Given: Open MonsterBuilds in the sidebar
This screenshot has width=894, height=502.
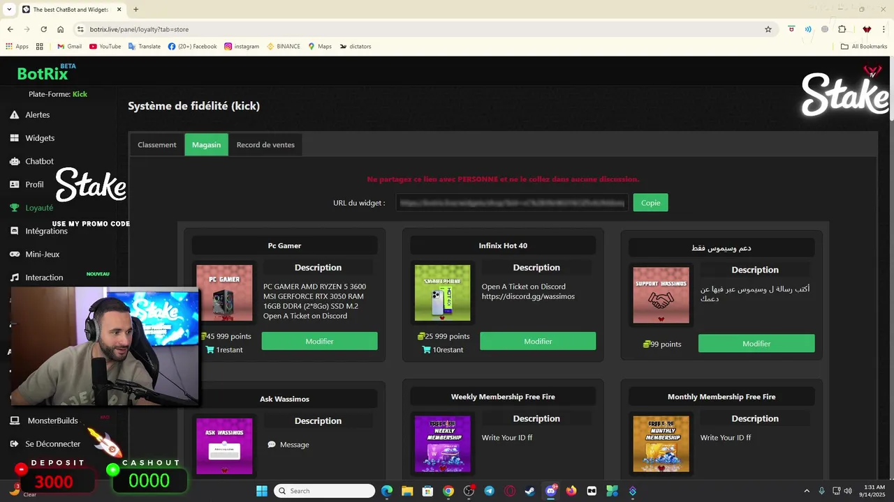Looking at the screenshot, I should (45, 420).
